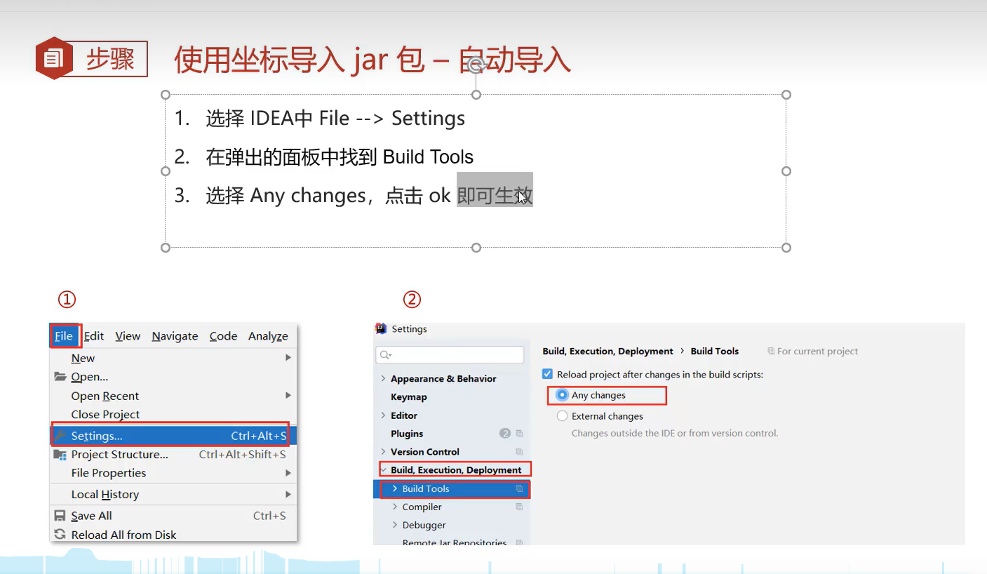The height and width of the screenshot is (574, 987).
Task: Choose Open Recent entry
Action: point(173,396)
